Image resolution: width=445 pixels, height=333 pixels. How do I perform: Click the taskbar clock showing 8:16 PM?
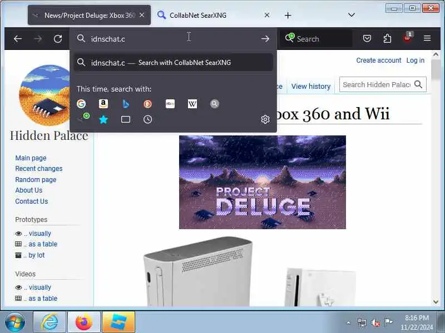(x=417, y=322)
